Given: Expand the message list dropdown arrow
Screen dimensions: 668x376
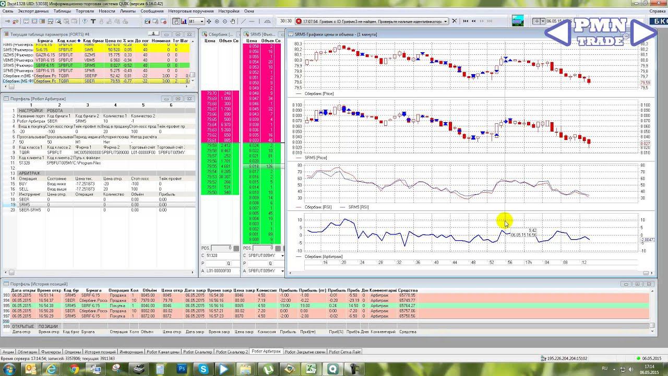Looking at the screenshot, I should (446, 21).
